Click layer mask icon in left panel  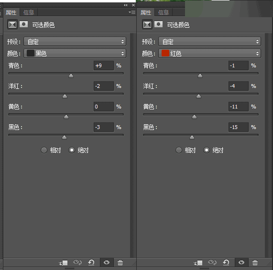[24, 24]
